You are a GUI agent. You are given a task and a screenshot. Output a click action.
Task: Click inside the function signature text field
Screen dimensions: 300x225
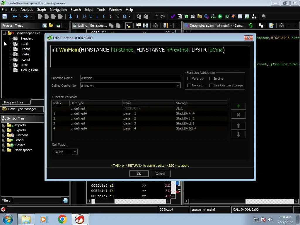[150, 56]
